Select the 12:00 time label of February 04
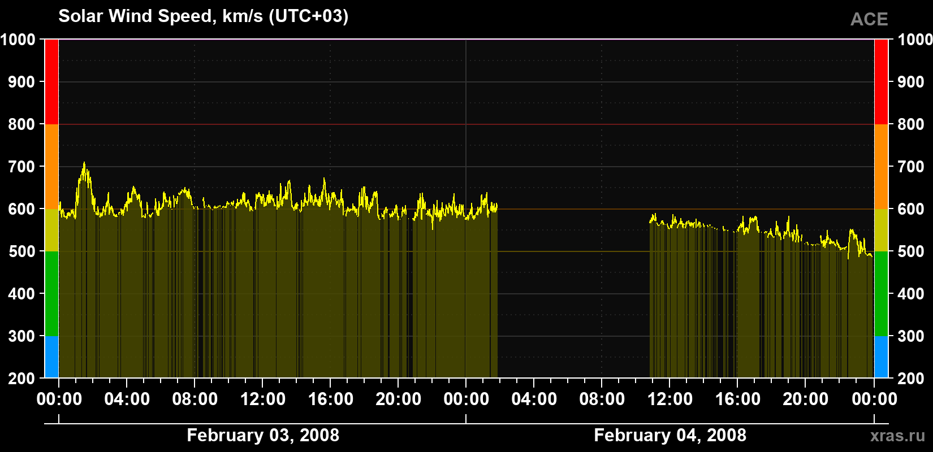Screen dimensions: 933x452 [670, 399]
